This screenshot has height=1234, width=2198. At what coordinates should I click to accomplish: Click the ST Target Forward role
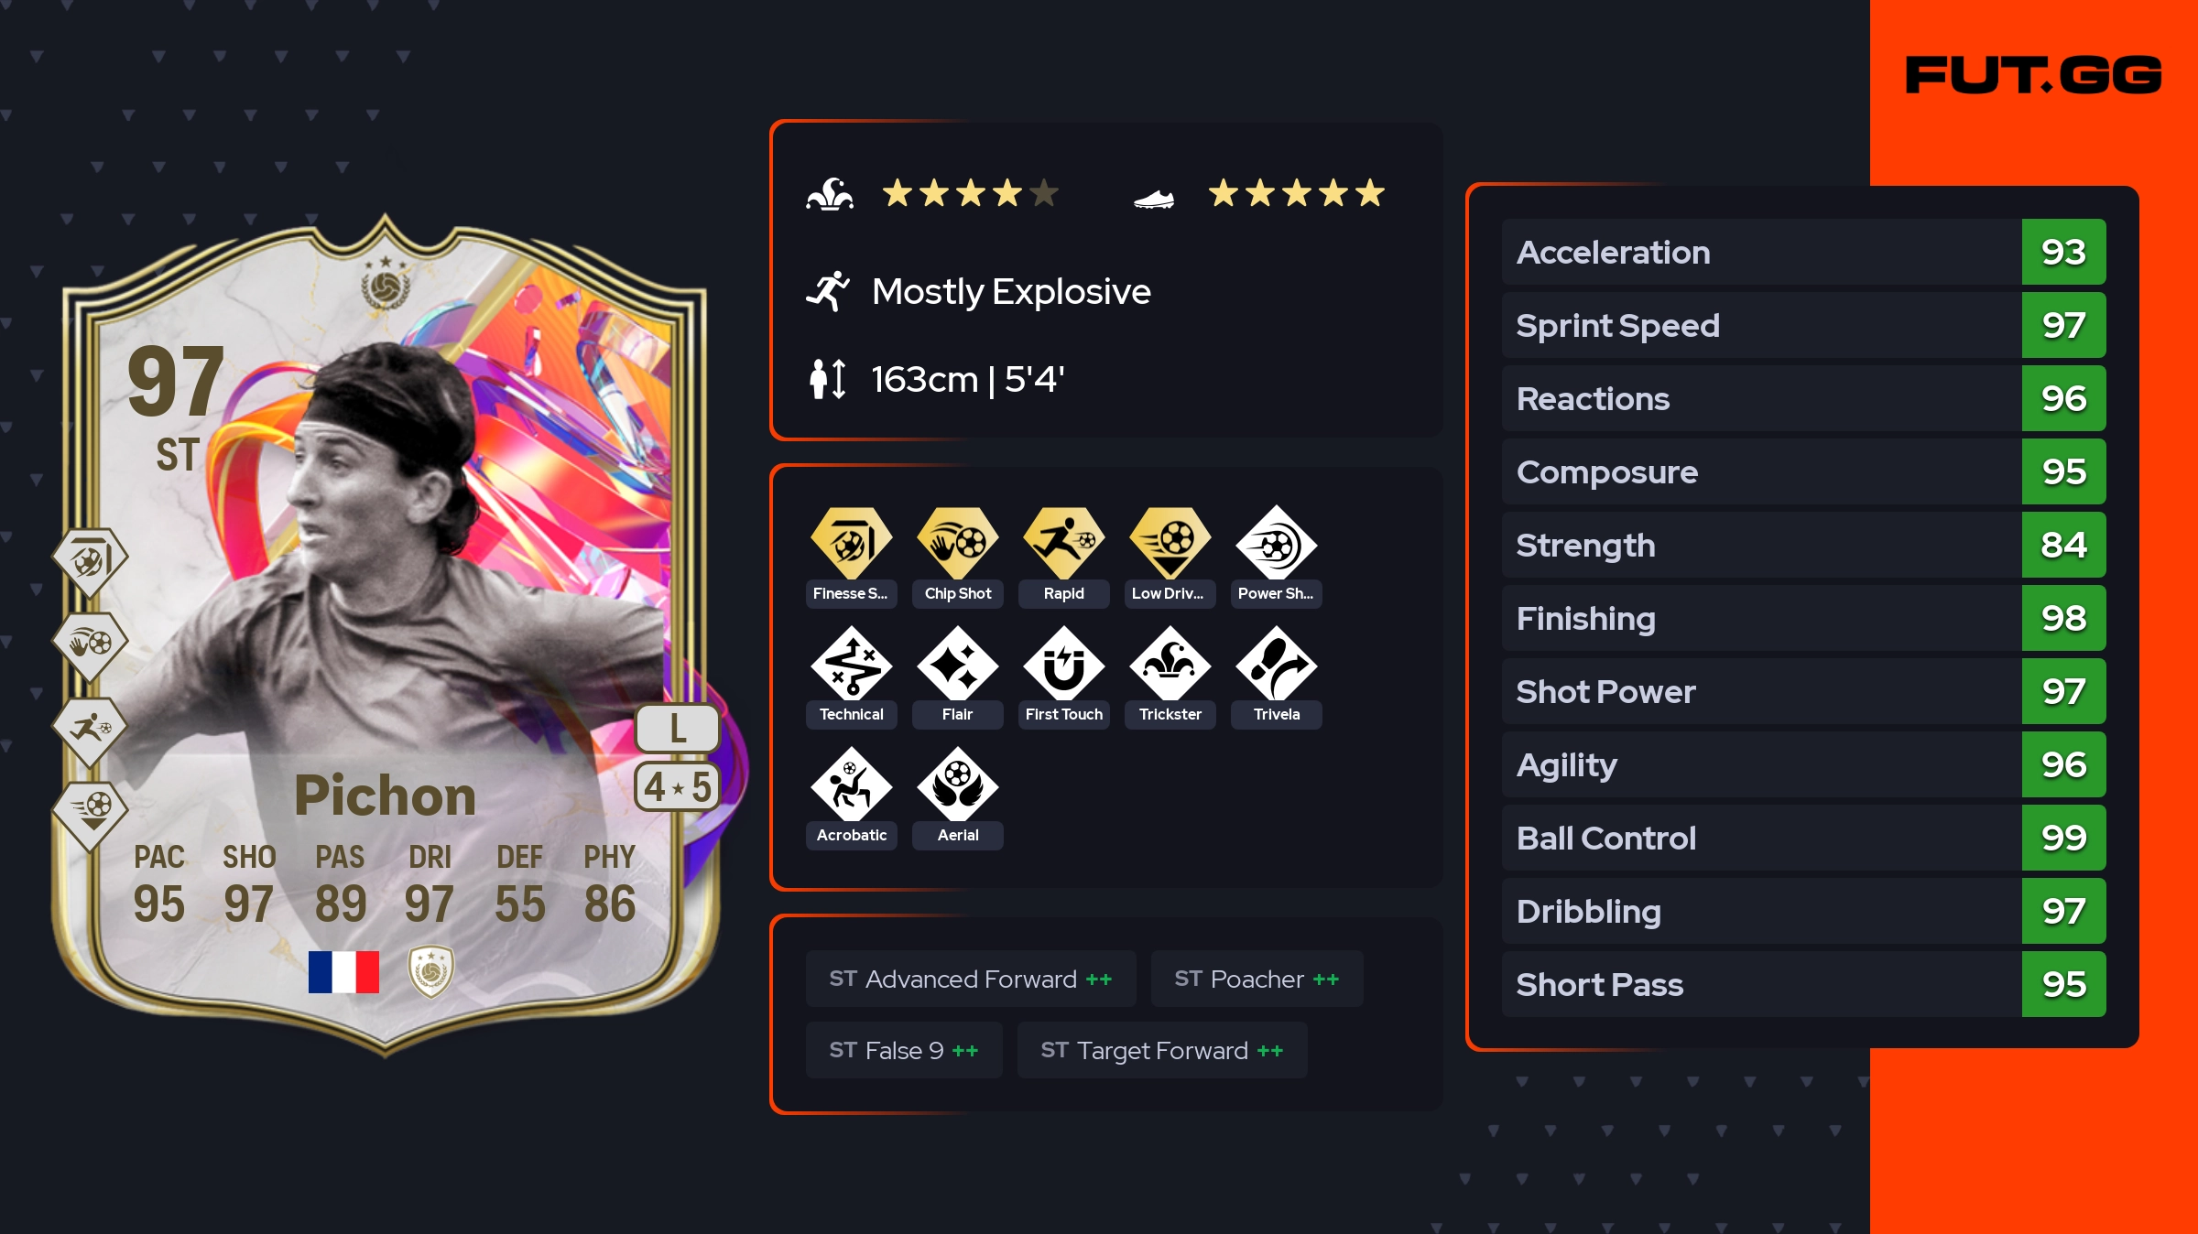click(1162, 1050)
